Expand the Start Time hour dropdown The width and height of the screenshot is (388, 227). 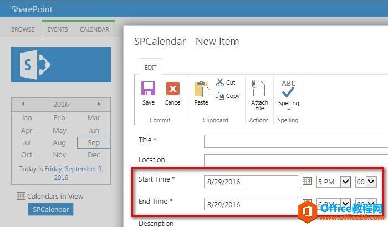(345, 182)
